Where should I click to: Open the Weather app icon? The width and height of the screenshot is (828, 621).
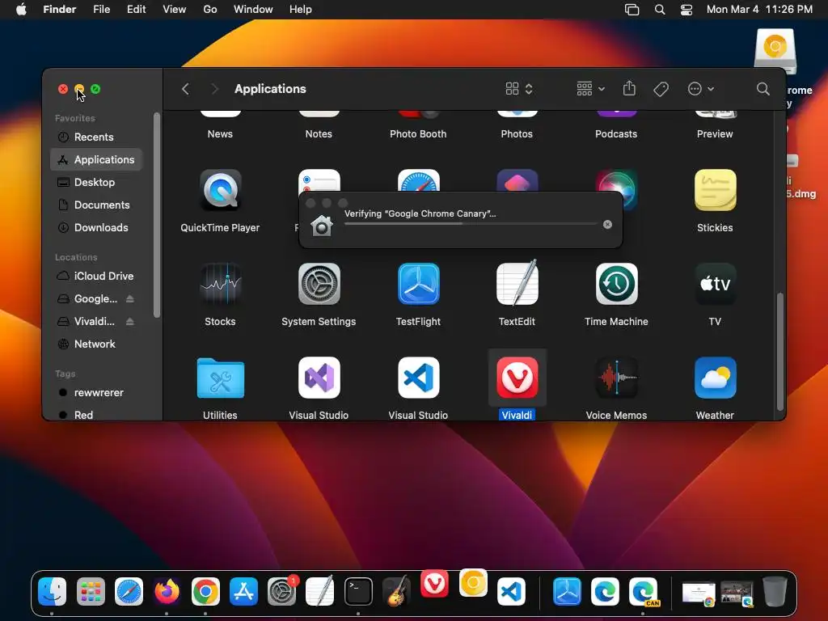(715, 378)
